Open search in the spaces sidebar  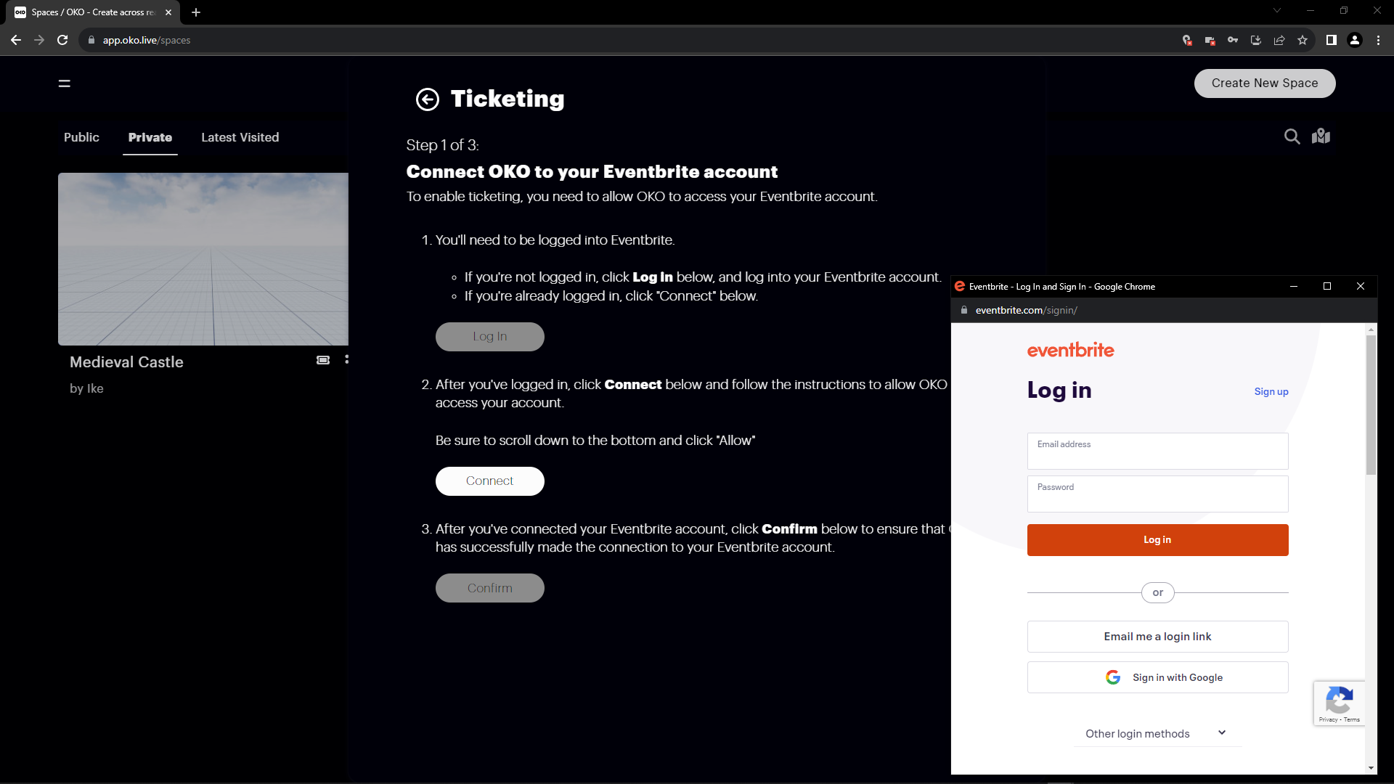1292,136
